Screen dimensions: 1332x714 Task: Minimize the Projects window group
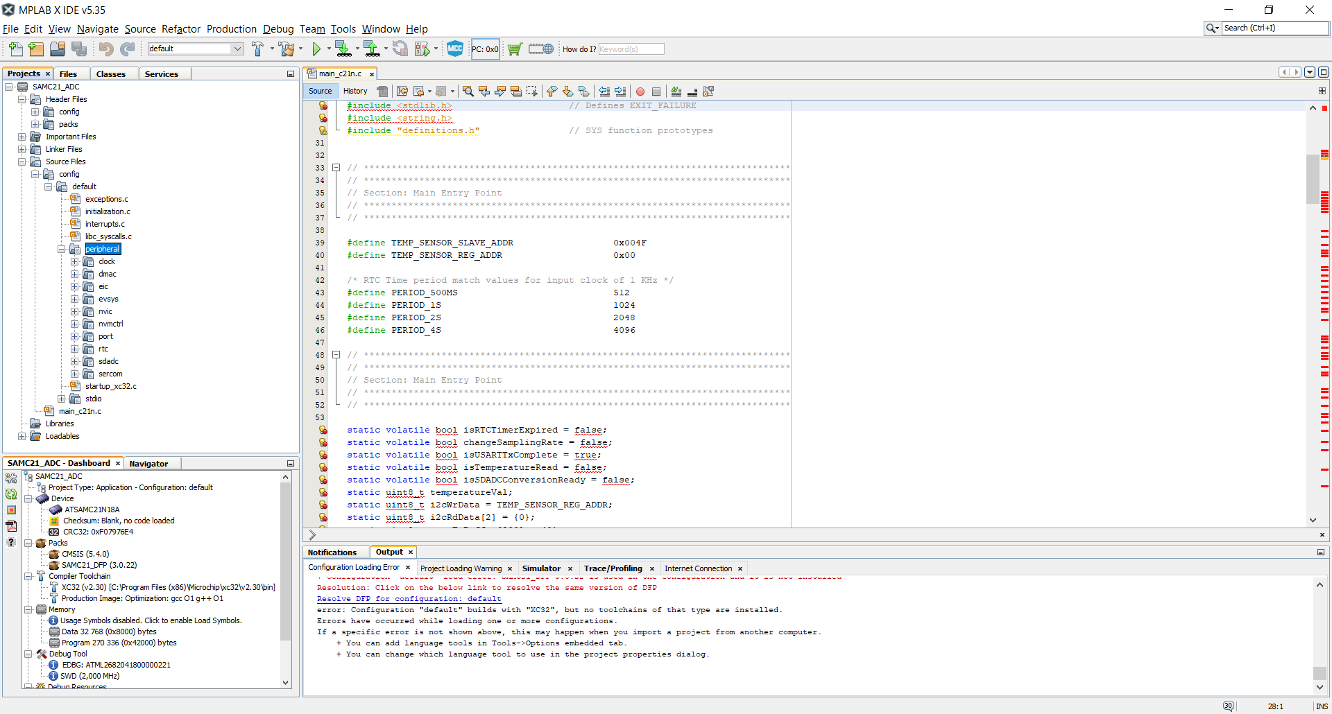point(291,73)
